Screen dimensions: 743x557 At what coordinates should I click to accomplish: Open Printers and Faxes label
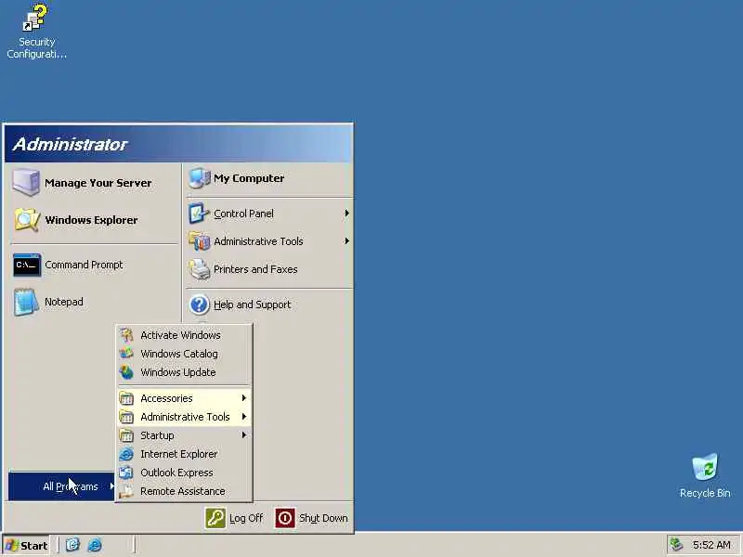point(255,269)
